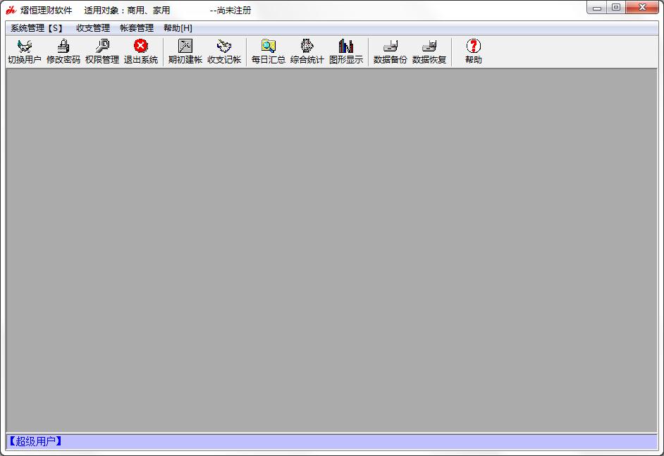Open the 收支管理 menu
The height and width of the screenshot is (456, 664).
point(93,28)
